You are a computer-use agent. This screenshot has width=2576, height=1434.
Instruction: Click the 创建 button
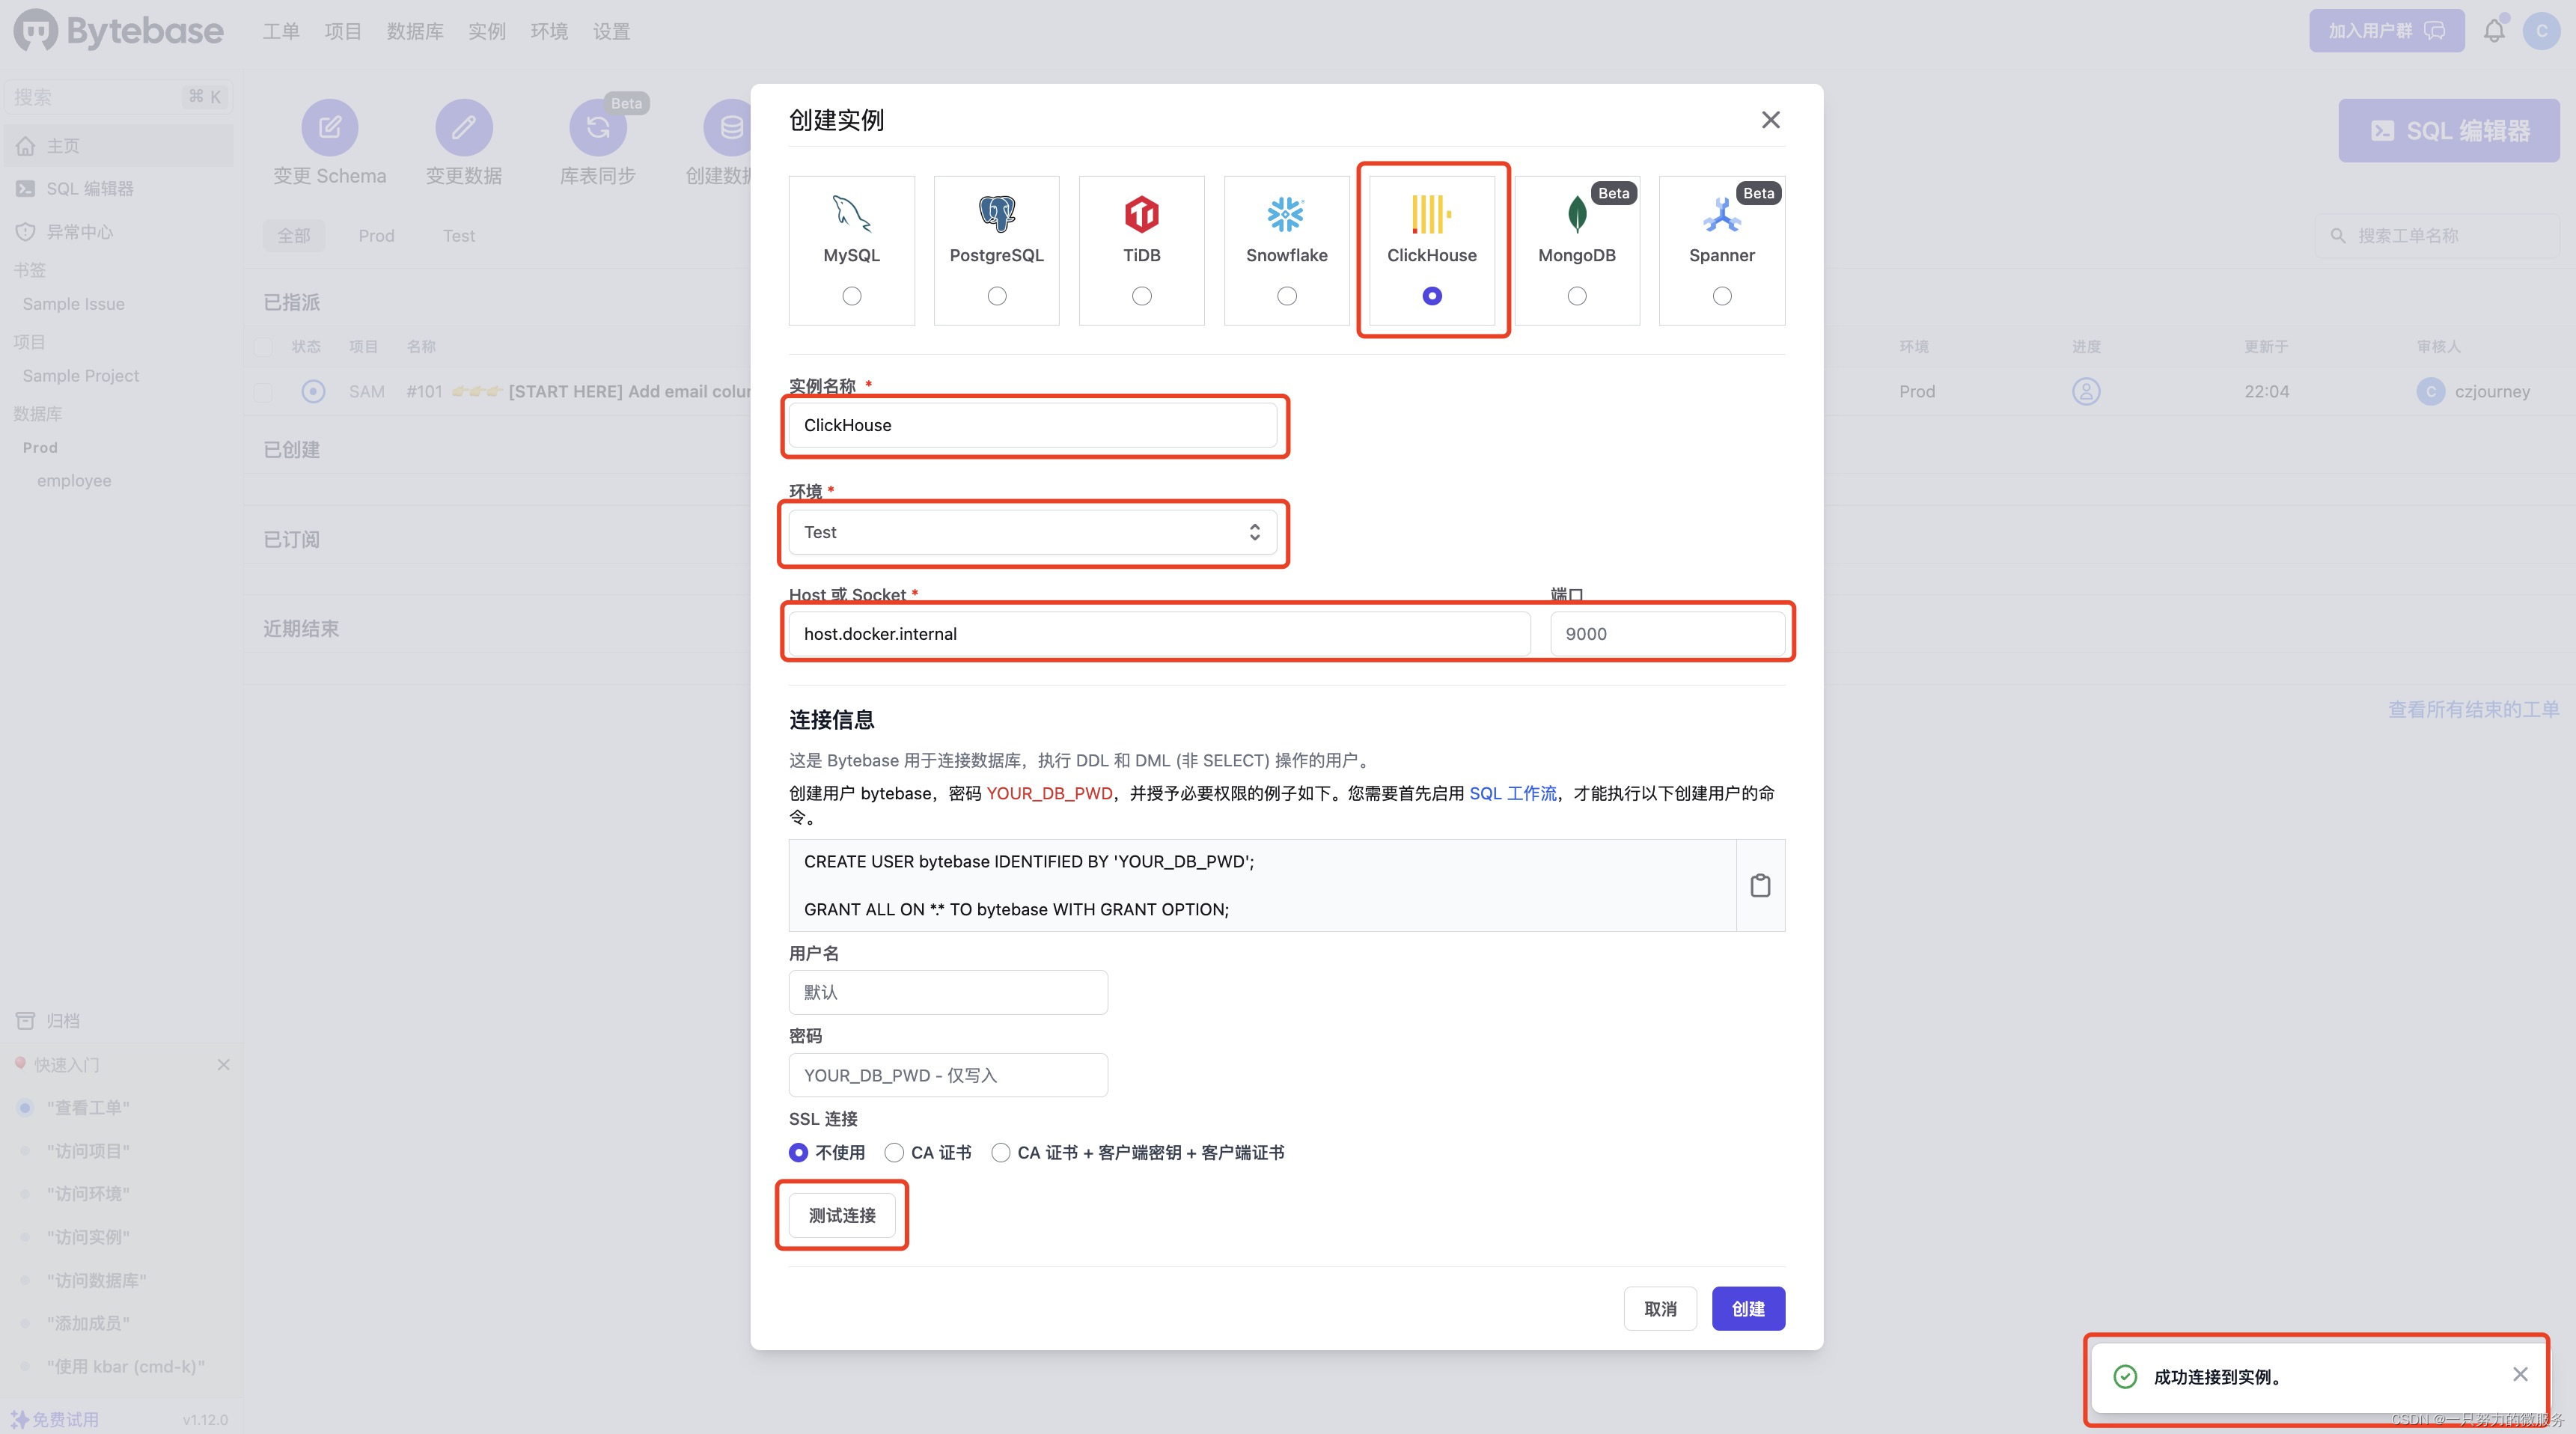click(x=1748, y=1308)
